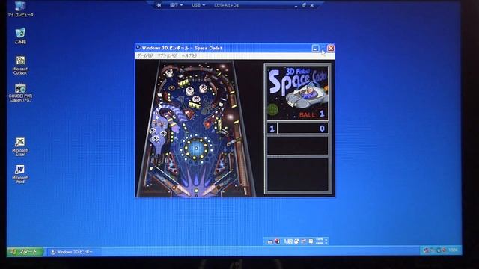Viewport: 479px width, 269px height.
Task: Select the Microsoft Outlook desktop icon
Action: click(x=20, y=65)
